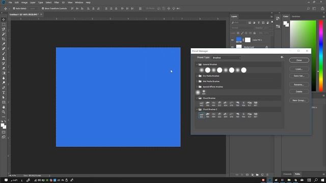Viewport: 326px width, 183px height.
Task: Expand the Wet Media Brushes group
Action: (197, 81)
